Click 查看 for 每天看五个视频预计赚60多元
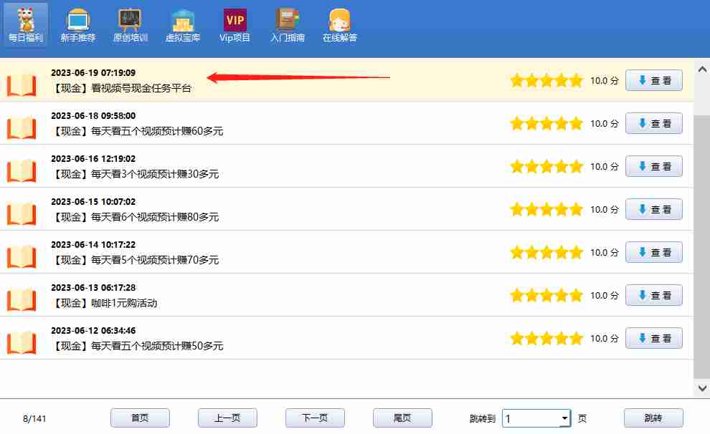 (654, 123)
